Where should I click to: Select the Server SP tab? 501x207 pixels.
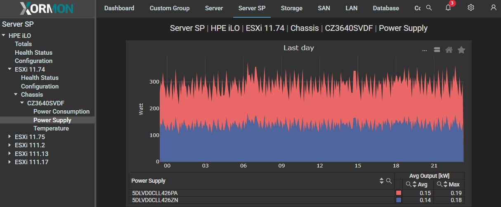252,8
